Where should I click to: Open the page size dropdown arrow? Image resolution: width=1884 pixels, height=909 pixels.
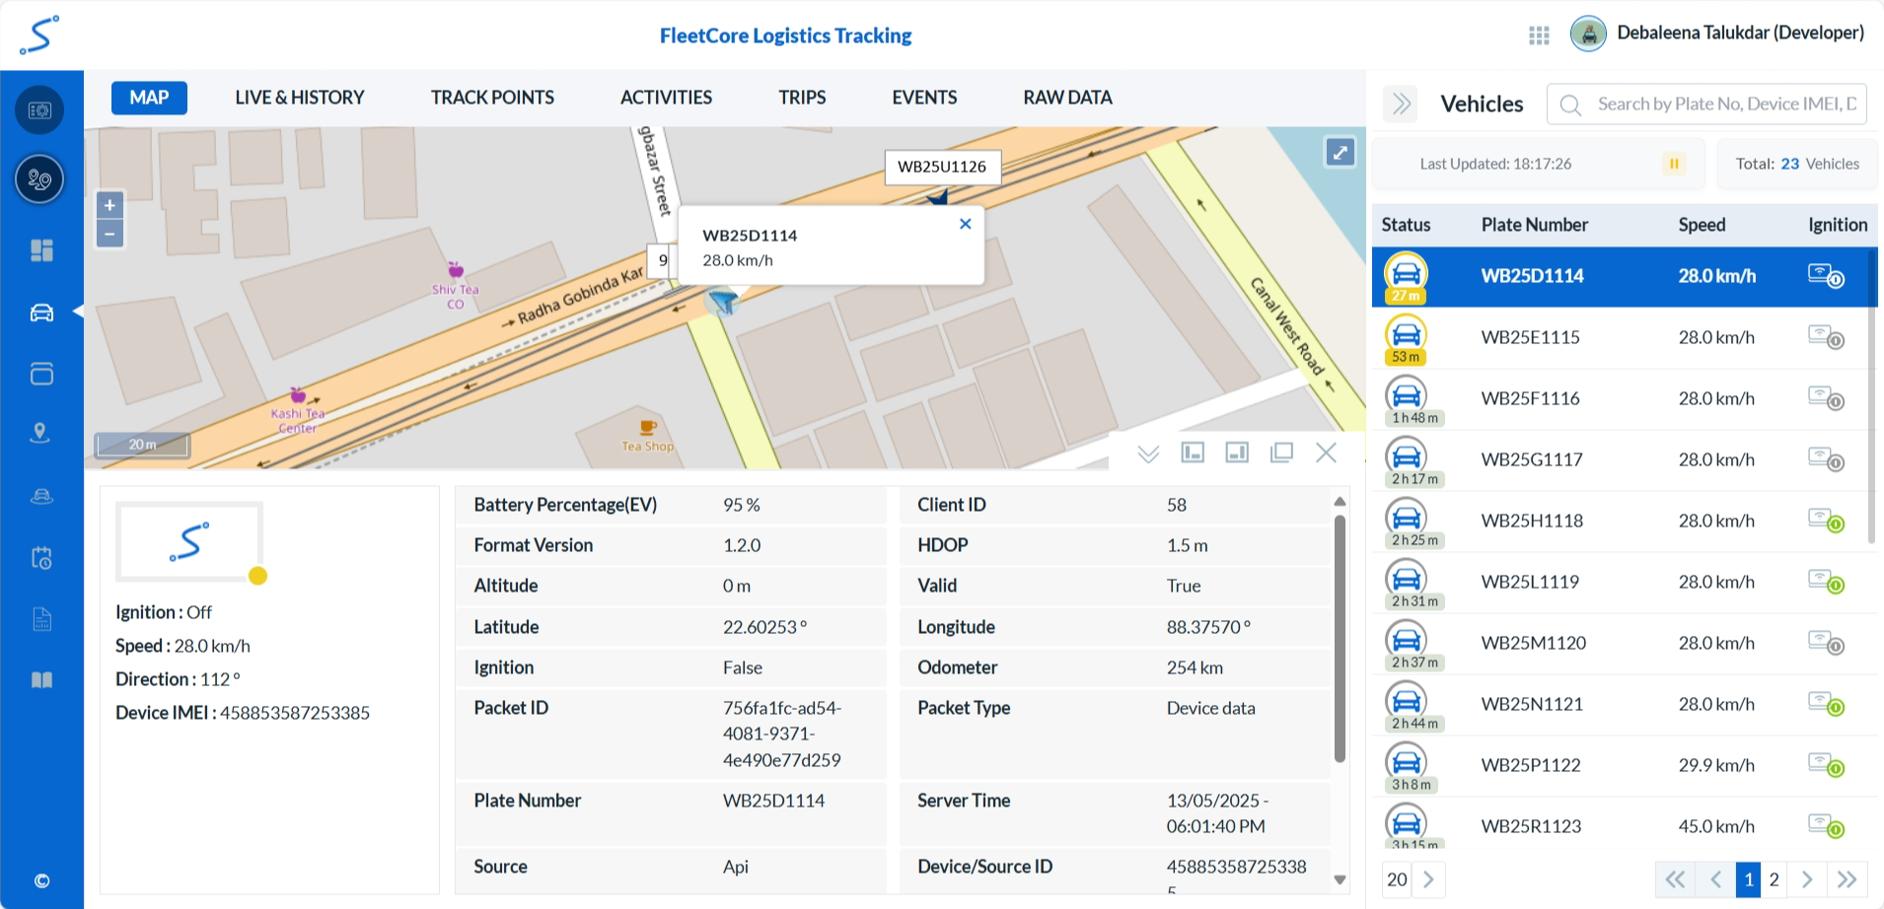tap(1428, 879)
